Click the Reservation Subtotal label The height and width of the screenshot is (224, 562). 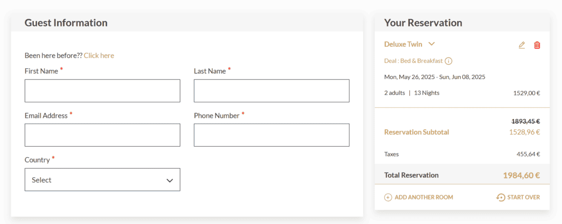pyautogui.click(x=416, y=132)
